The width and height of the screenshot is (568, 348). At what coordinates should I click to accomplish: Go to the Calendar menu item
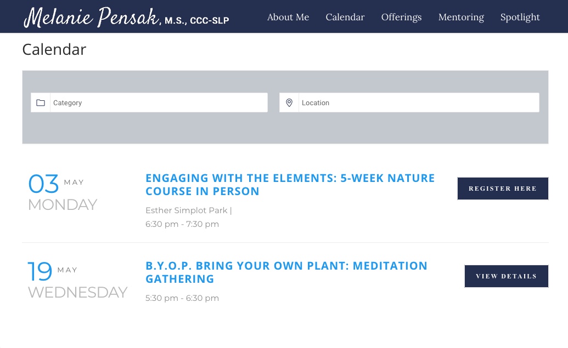coord(345,17)
